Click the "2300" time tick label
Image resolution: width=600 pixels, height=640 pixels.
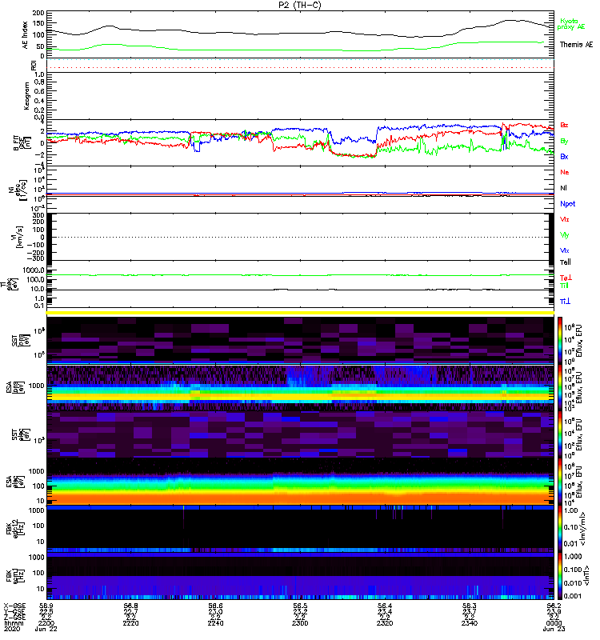pyautogui.click(x=300, y=623)
